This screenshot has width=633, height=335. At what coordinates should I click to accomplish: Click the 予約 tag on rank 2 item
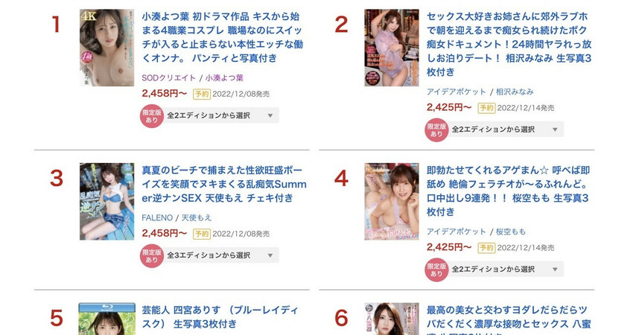click(486, 108)
